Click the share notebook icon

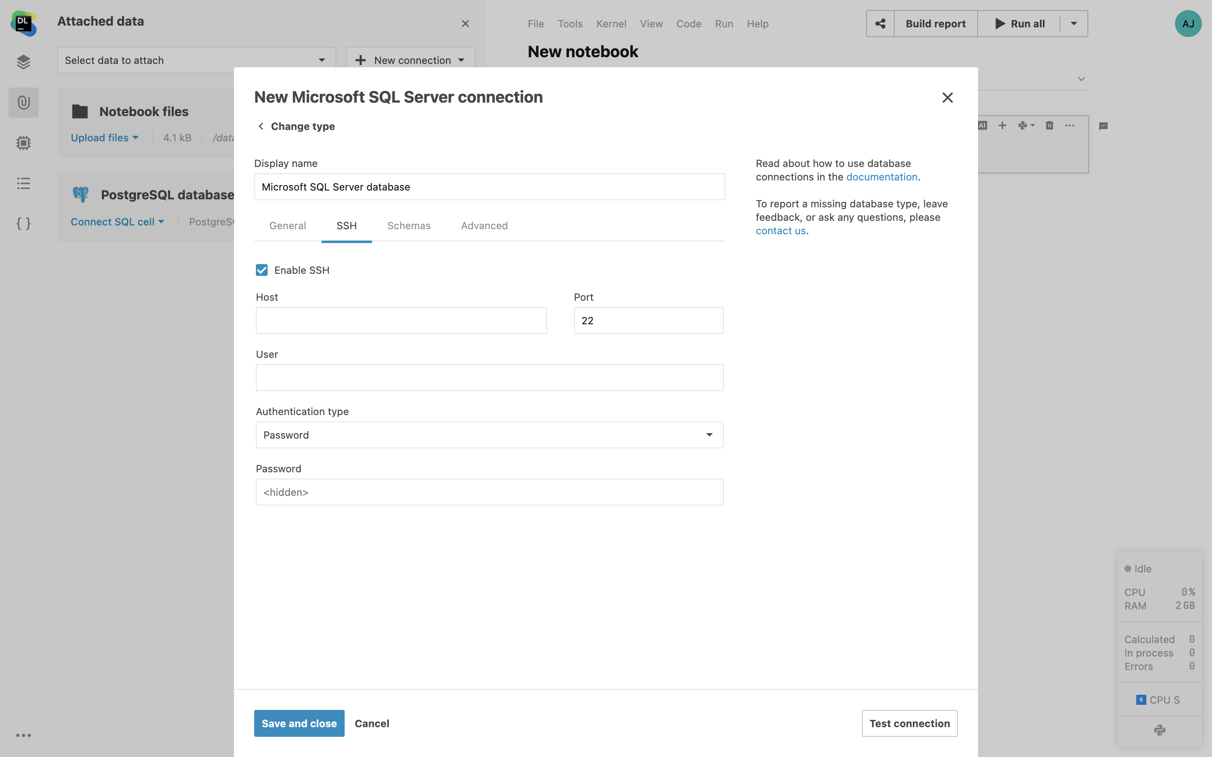point(880,24)
